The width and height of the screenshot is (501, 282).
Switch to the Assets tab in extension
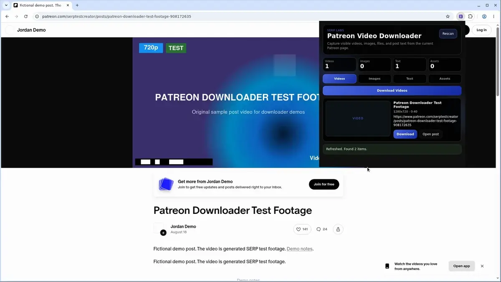445,79
